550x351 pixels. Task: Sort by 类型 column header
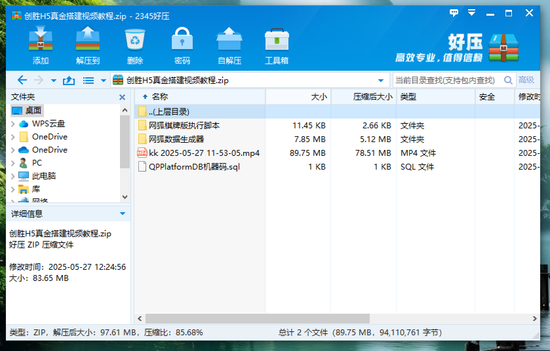tap(436, 97)
